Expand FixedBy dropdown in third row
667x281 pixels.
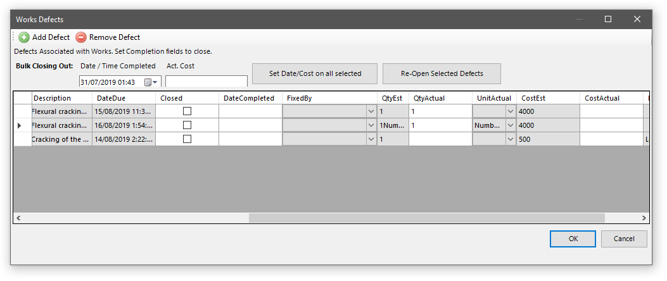[371, 139]
